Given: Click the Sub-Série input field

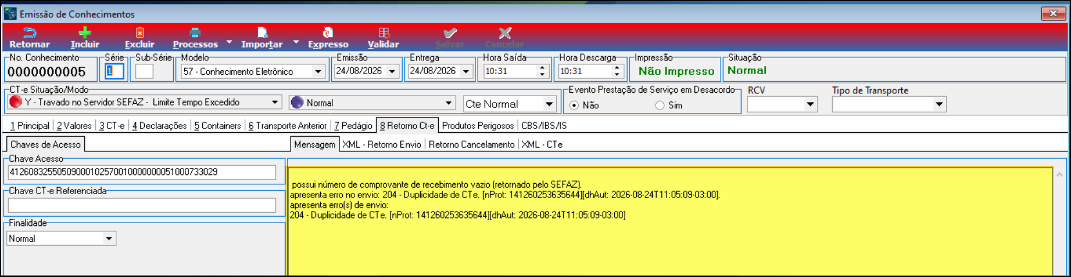Looking at the screenshot, I should 144,71.
